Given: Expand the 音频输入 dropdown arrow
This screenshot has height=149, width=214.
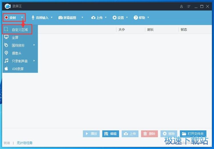Looking at the screenshot, I should click(52, 17).
